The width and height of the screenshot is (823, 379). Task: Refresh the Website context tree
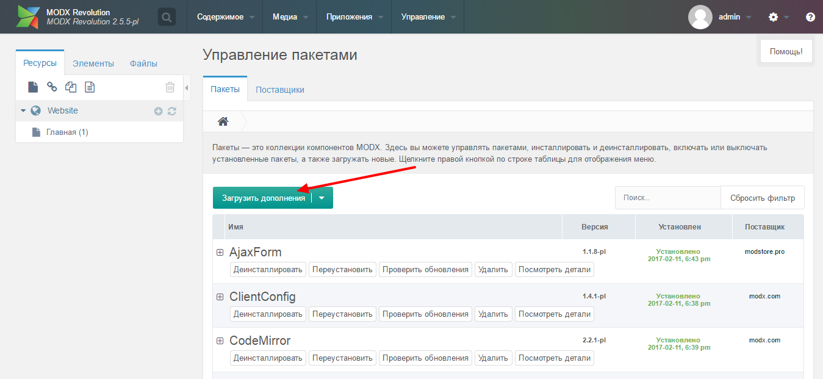(x=172, y=111)
